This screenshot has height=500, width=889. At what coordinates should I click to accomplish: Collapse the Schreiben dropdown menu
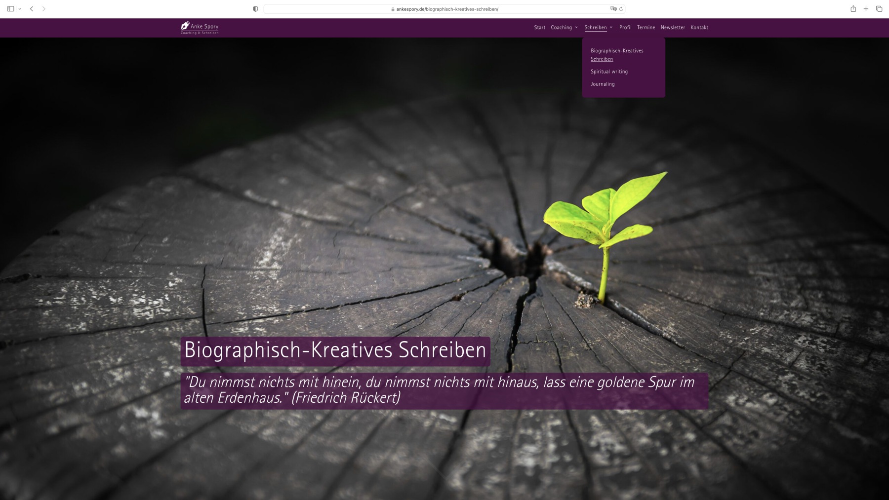coord(611,28)
